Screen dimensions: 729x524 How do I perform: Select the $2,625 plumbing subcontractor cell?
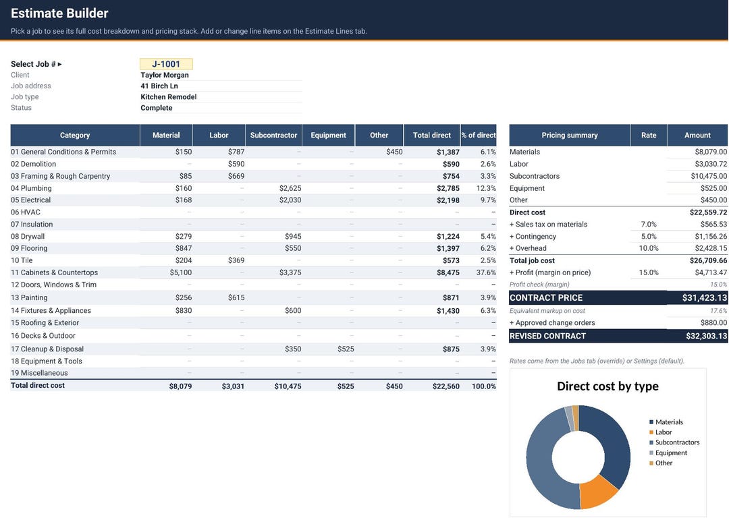274,188
